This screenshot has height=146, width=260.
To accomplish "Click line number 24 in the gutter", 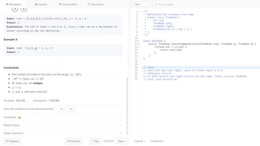I will click(136, 79).
